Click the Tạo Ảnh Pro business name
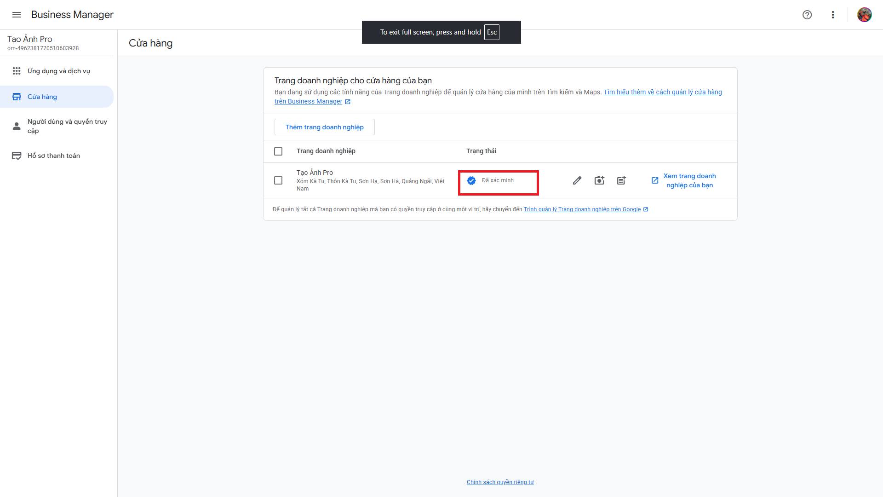This screenshot has width=883, height=497. pos(315,173)
